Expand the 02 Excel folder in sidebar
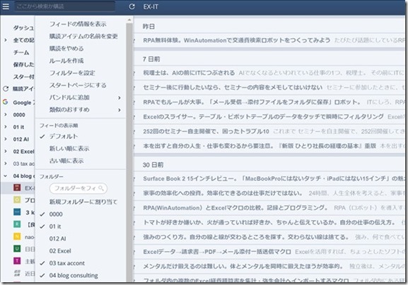 click(5, 151)
